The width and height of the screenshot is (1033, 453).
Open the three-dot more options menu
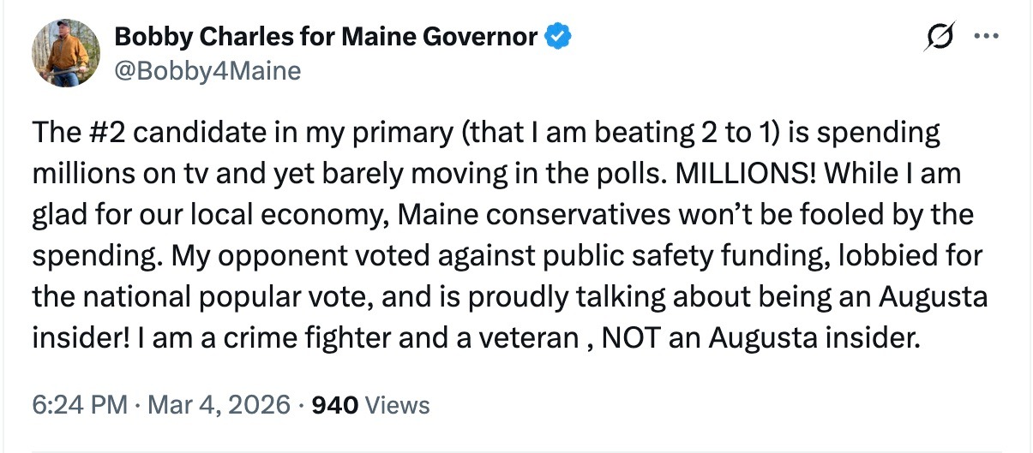pos(988,37)
